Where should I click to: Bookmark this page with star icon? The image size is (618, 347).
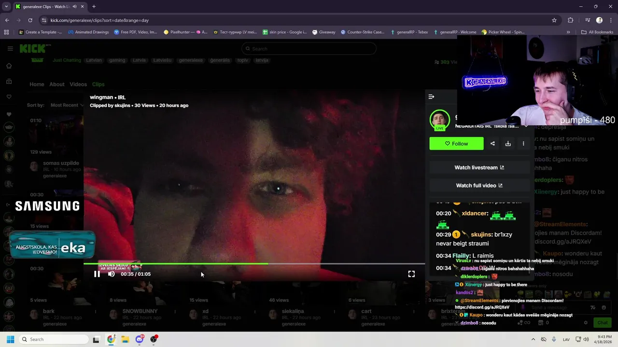[554, 20]
